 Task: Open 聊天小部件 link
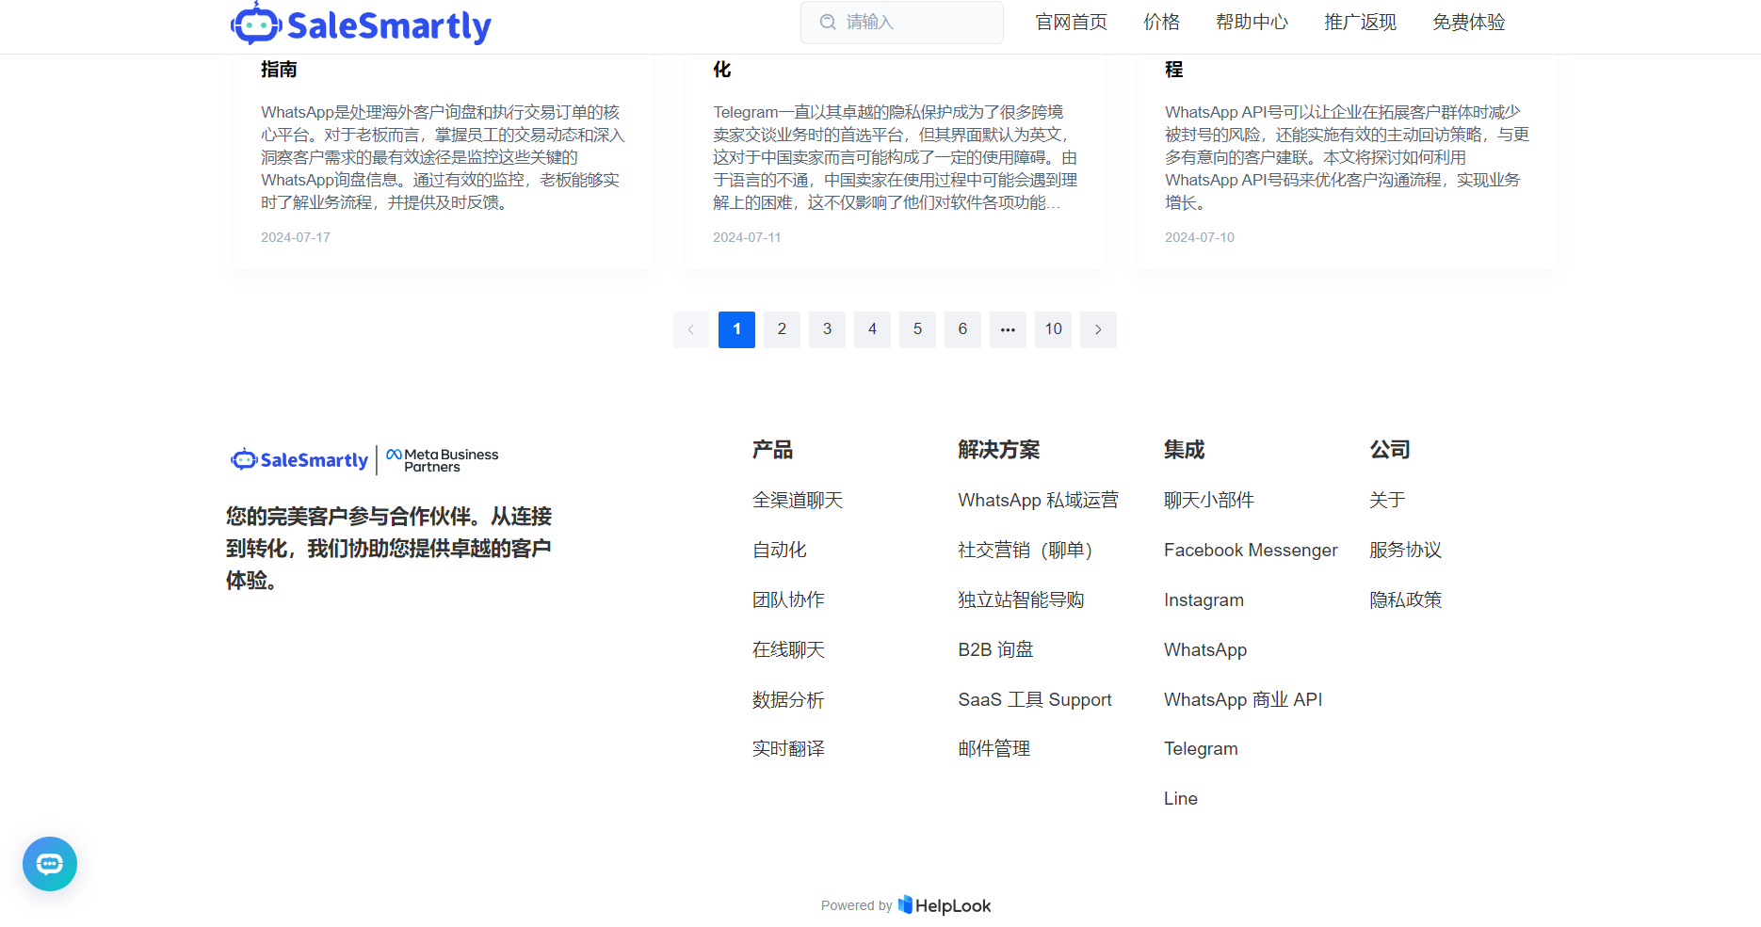1209,501
